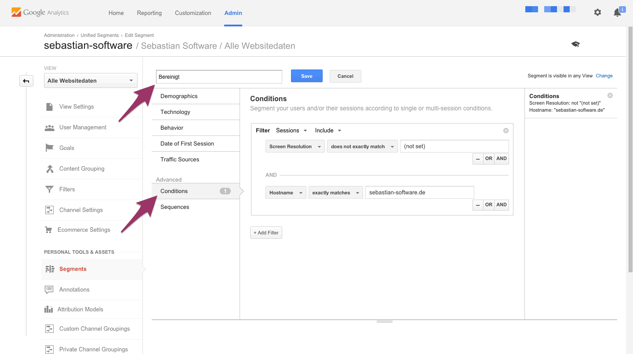
Task: Click the Attribution Models bar icon
Action: coord(49,310)
